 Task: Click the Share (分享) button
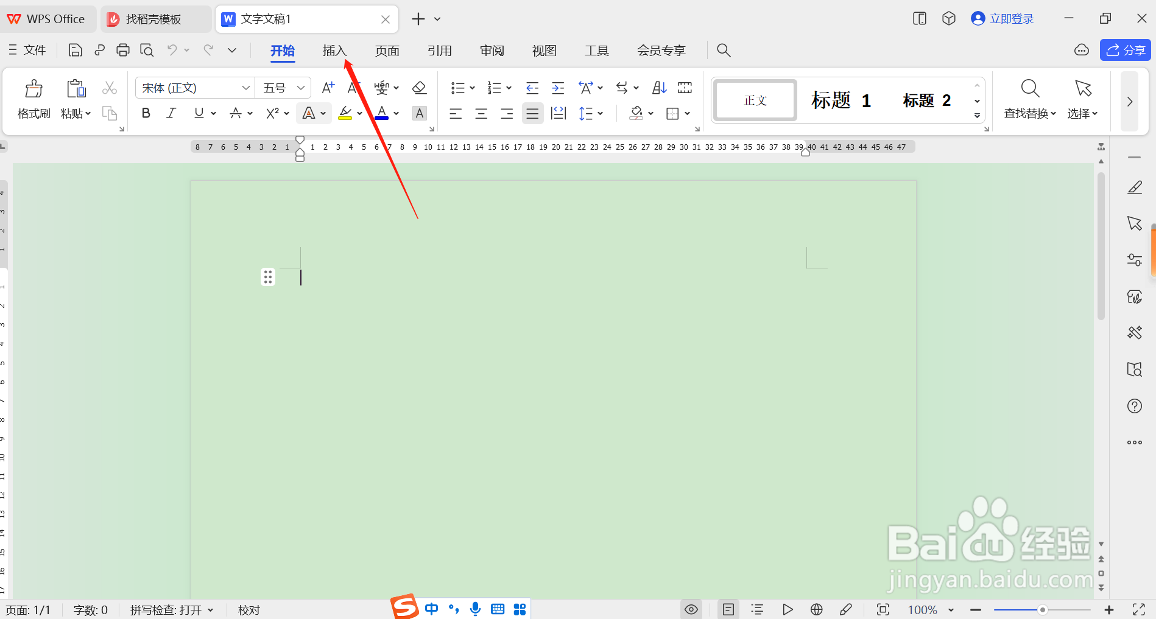pos(1125,50)
